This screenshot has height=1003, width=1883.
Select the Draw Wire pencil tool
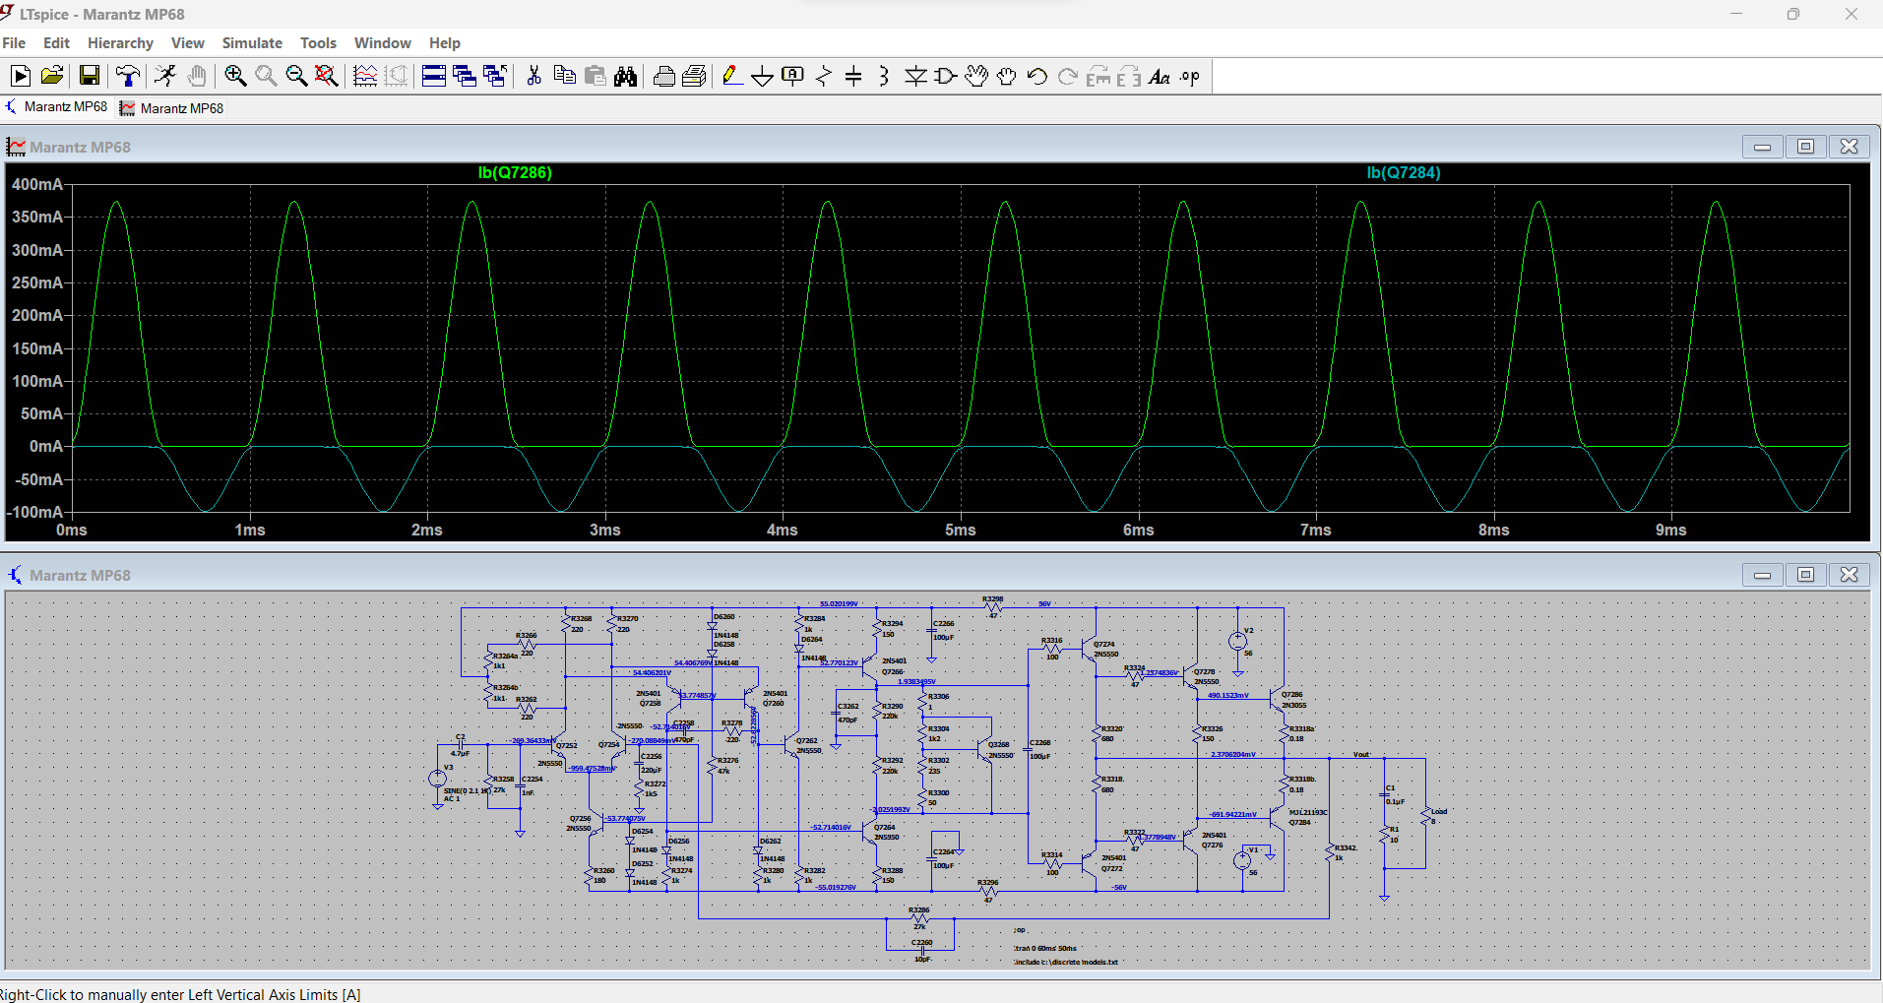point(731,77)
